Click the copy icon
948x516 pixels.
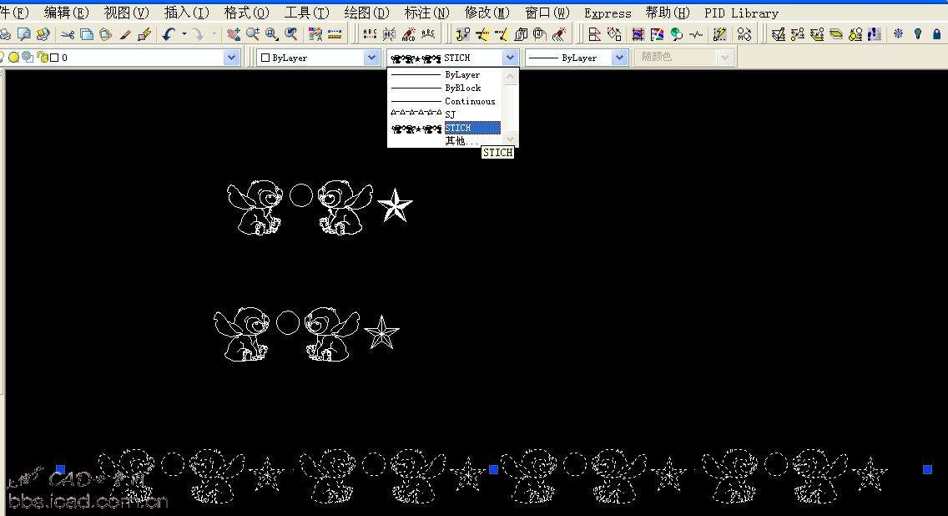(87, 34)
